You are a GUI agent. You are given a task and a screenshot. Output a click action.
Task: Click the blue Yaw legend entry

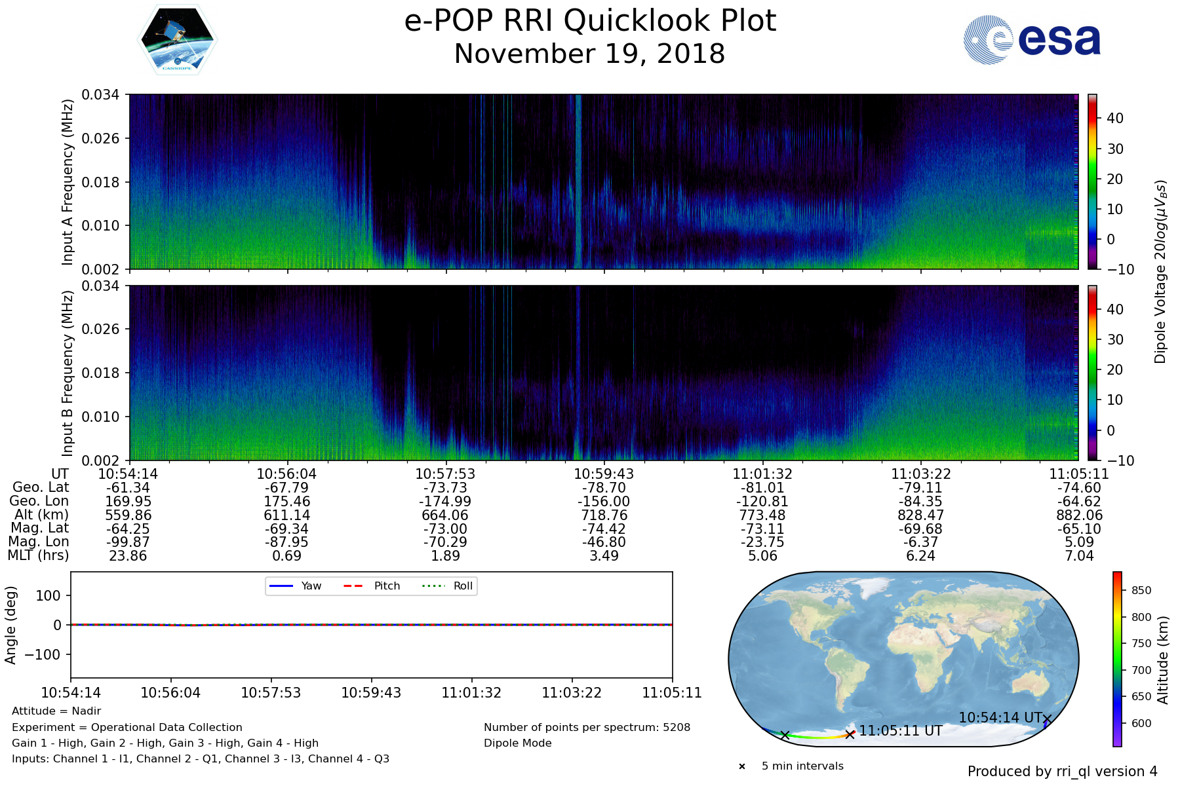295,586
